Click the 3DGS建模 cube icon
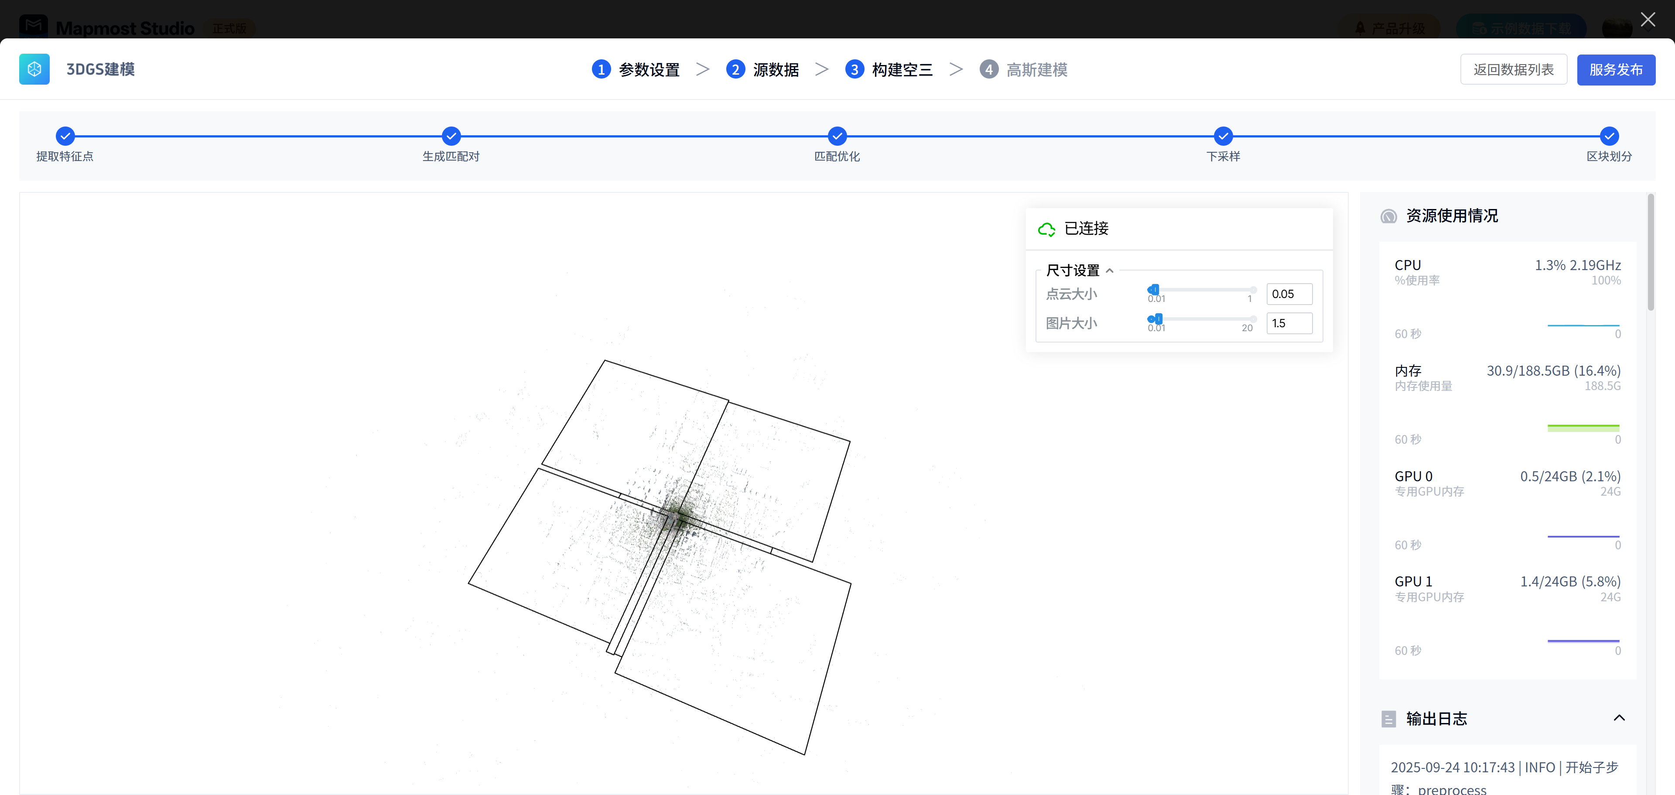Screen dimensions: 1675x795 [x=34, y=69]
